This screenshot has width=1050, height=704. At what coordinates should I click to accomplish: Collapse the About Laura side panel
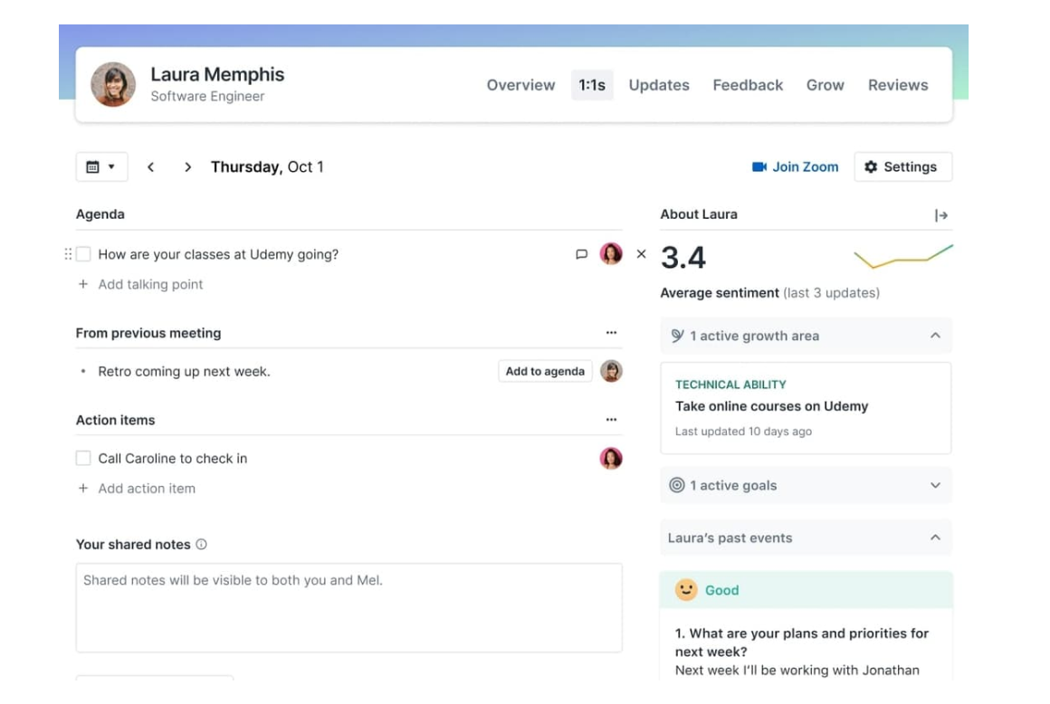[x=941, y=215]
